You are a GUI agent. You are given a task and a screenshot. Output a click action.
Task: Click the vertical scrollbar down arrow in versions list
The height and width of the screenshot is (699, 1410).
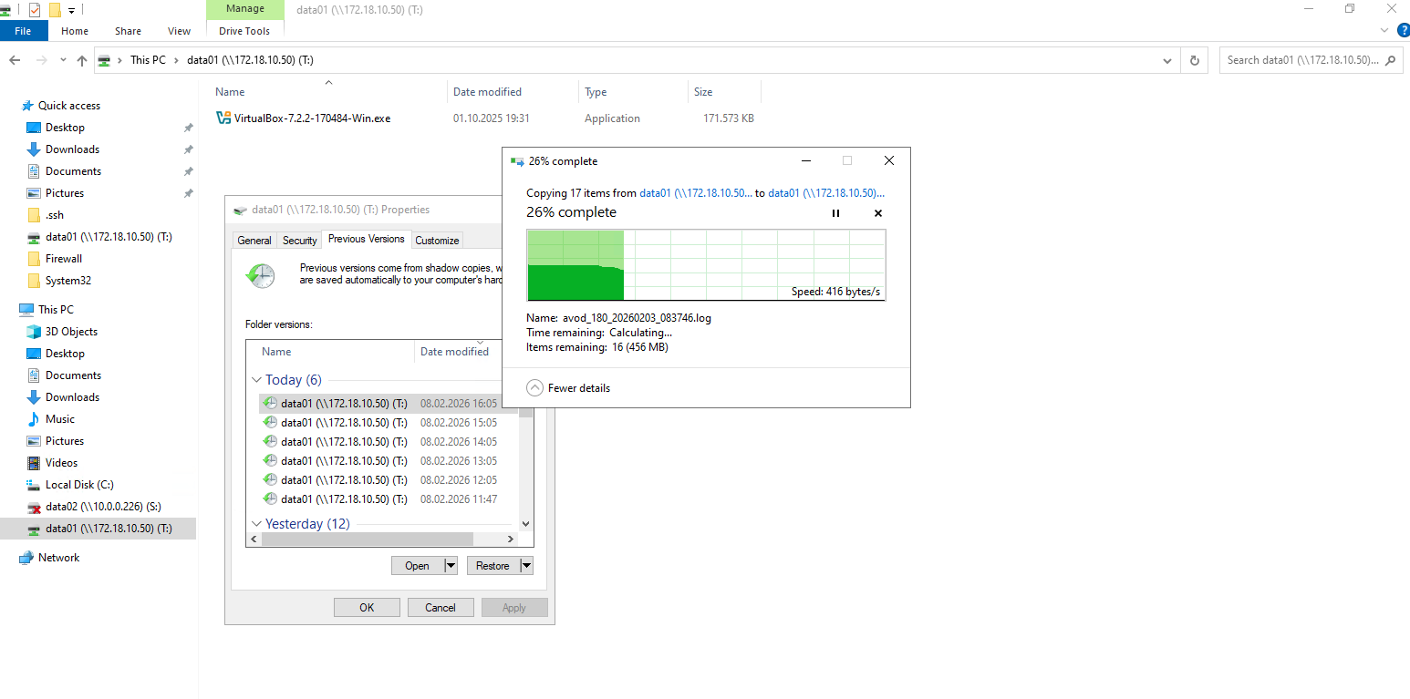(525, 524)
